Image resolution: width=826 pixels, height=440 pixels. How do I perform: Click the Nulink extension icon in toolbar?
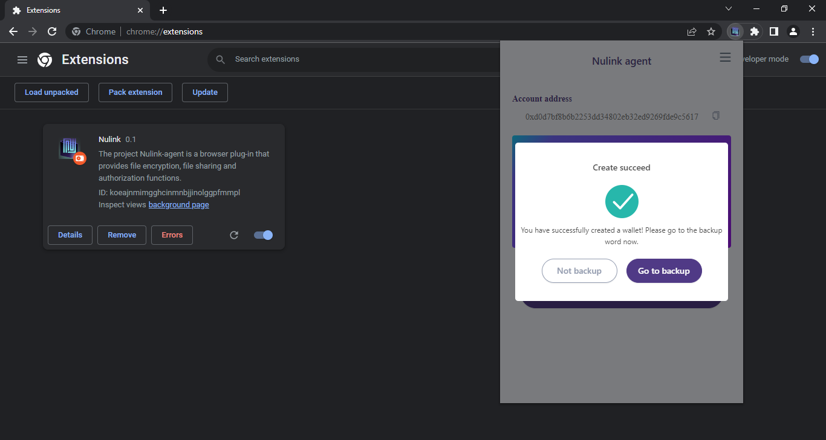click(735, 31)
